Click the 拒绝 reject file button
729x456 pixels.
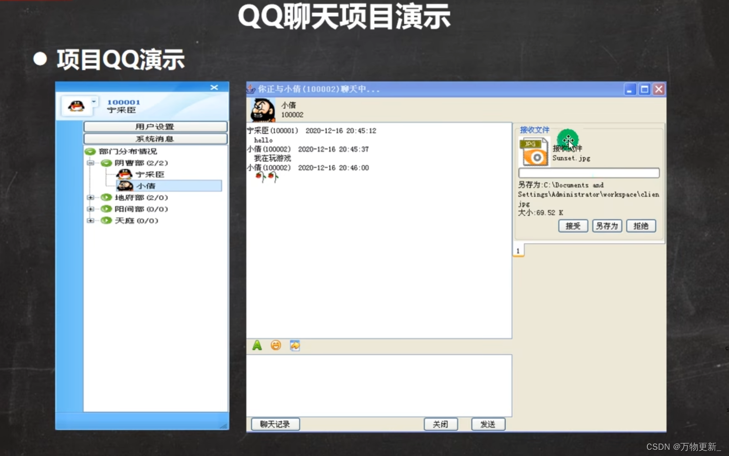tap(641, 226)
